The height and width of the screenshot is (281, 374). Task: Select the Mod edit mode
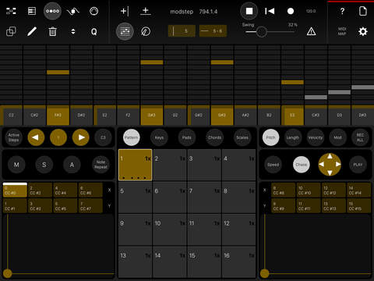click(x=337, y=137)
